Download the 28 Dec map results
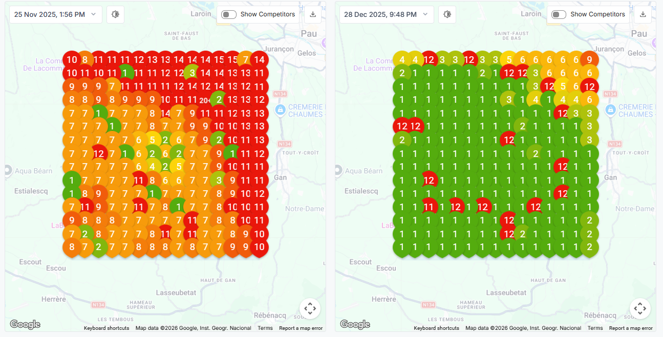 tap(643, 14)
